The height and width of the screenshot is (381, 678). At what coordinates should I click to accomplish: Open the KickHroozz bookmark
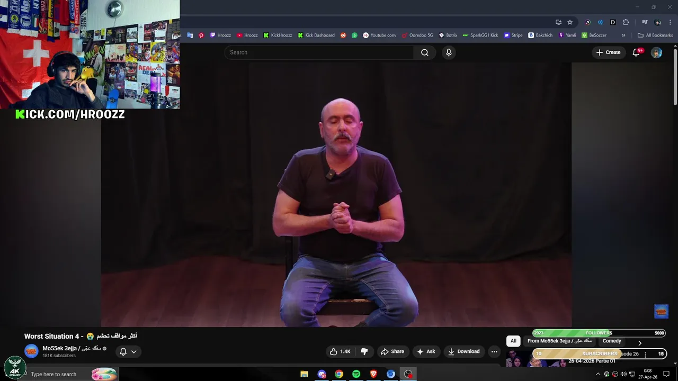tap(278, 35)
